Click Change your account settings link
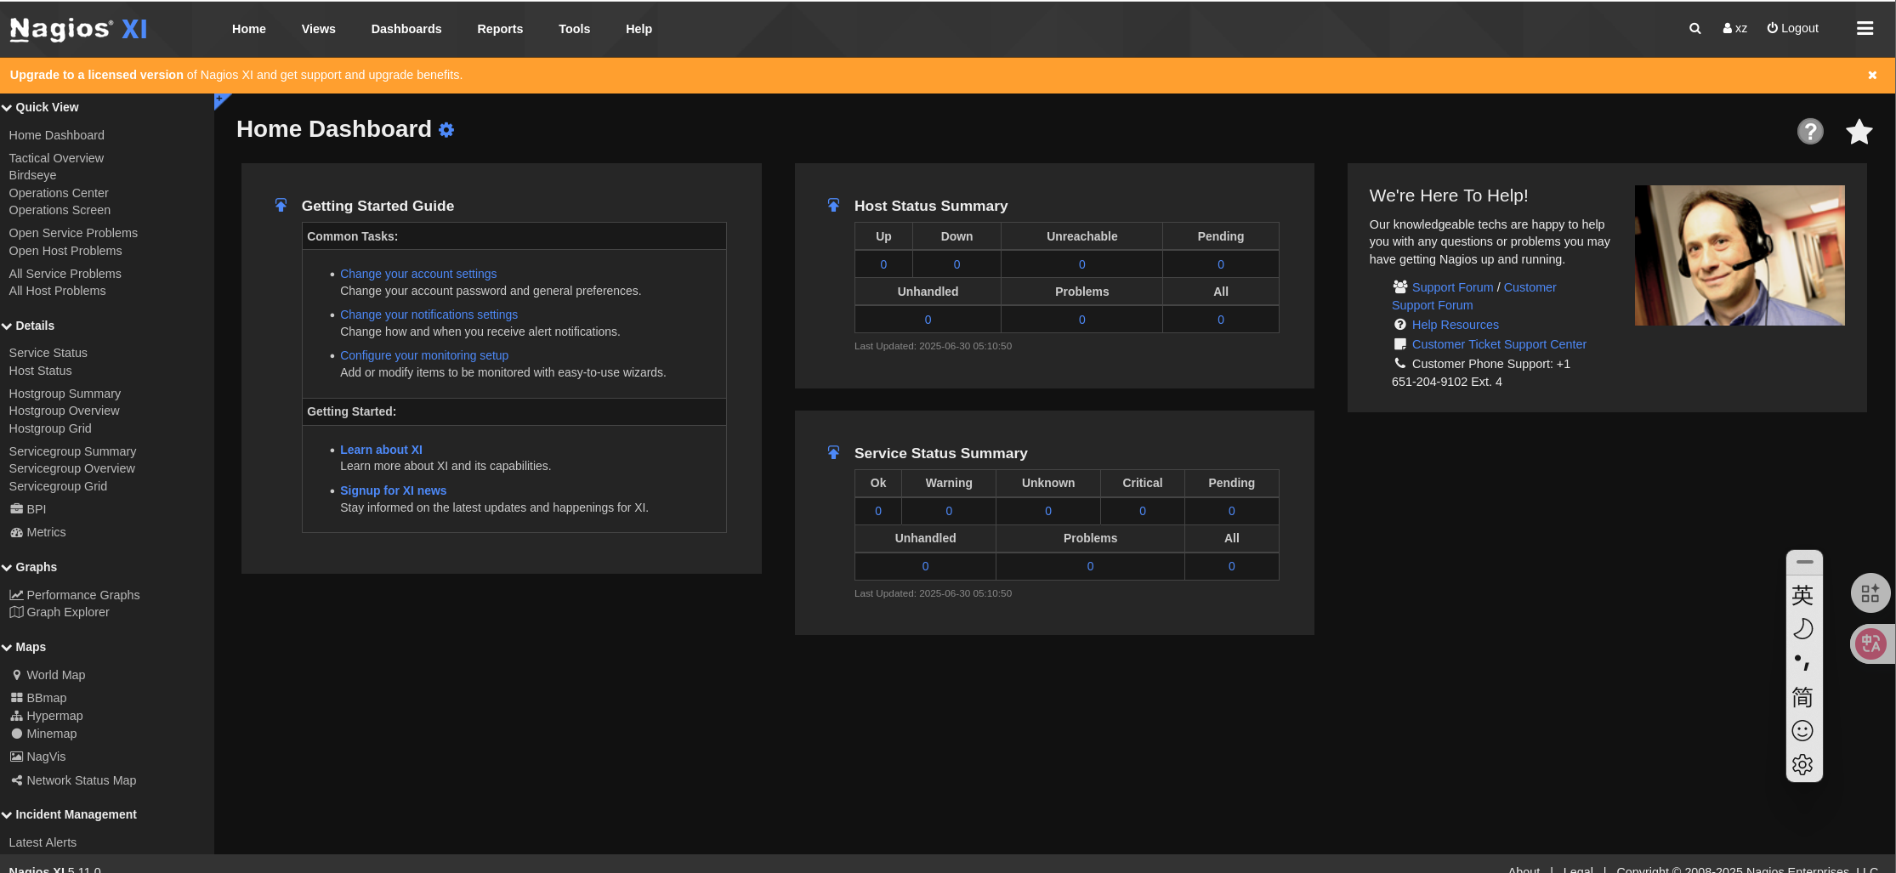1896x873 pixels. pyautogui.click(x=418, y=274)
